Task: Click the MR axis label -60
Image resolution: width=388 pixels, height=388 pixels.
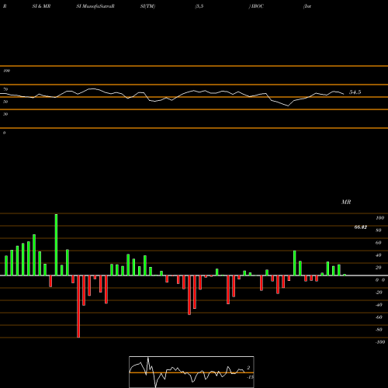Action: 379,317
